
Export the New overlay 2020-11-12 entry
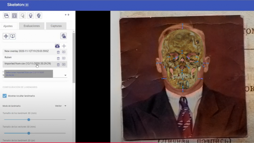tap(64, 52)
